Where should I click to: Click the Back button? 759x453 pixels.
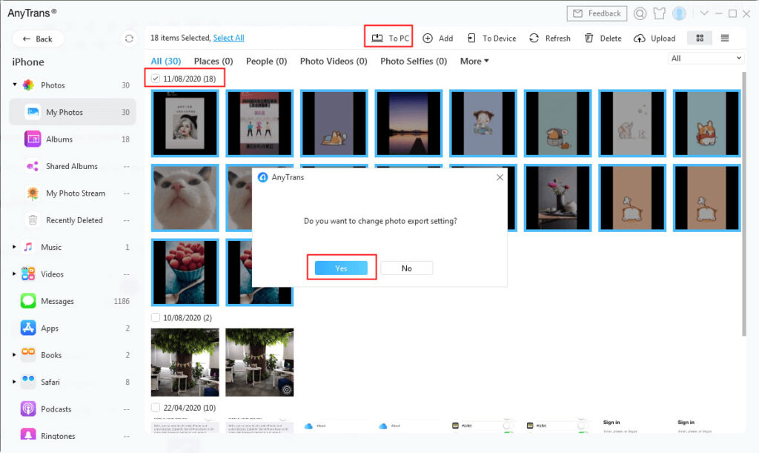38,39
